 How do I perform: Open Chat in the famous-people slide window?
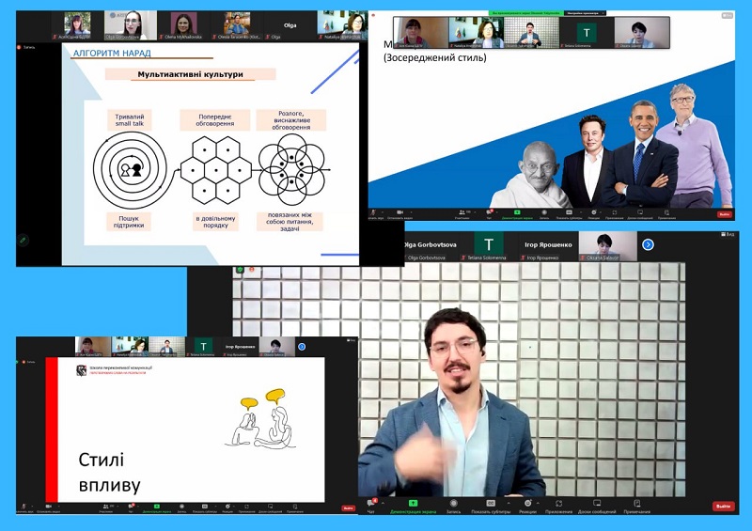(489, 214)
